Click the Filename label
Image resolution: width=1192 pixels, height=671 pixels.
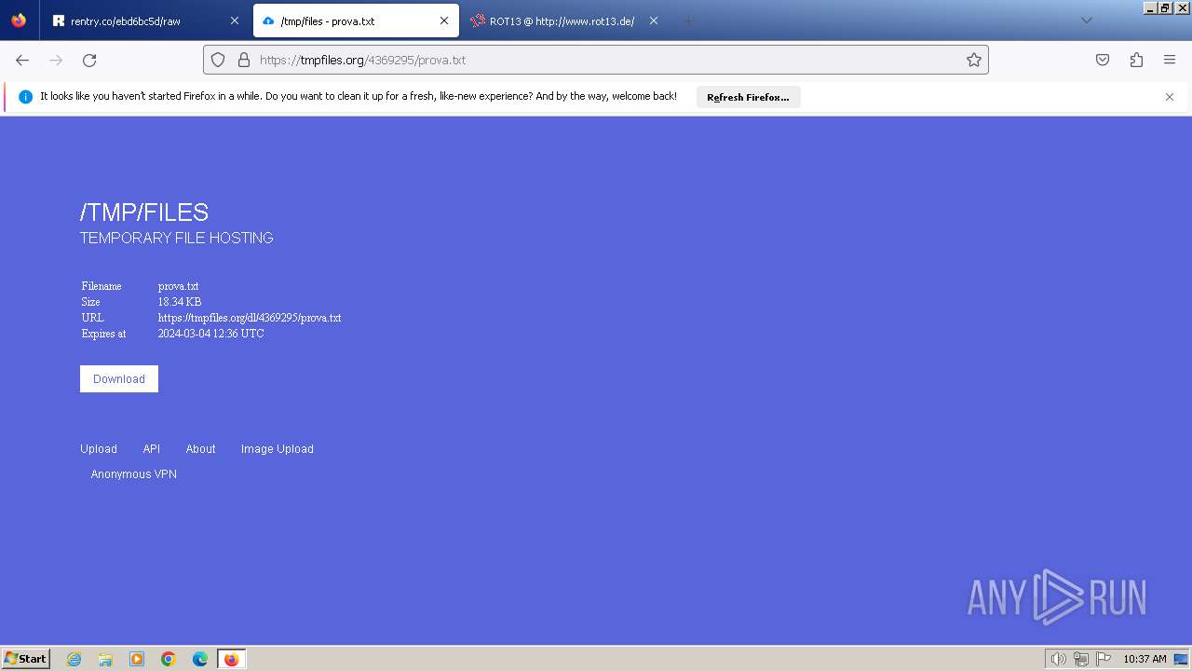[x=102, y=286]
